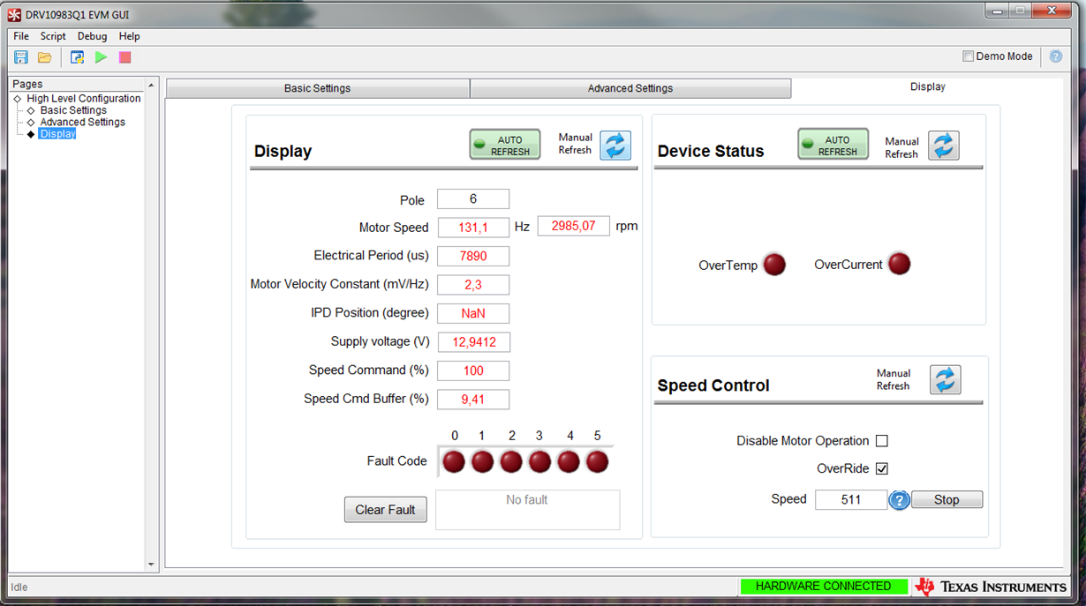Click Motor Velocity Constant field 2,3
The height and width of the screenshot is (606, 1086).
pos(473,285)
